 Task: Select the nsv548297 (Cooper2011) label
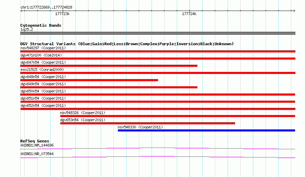pos(43,48)
